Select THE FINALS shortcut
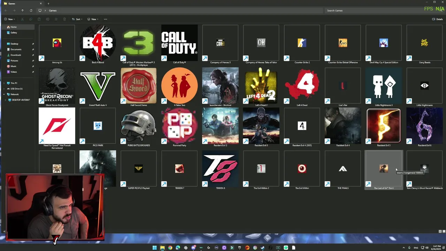The width and height of the screenshot is (446, 251). pos(343,170)
